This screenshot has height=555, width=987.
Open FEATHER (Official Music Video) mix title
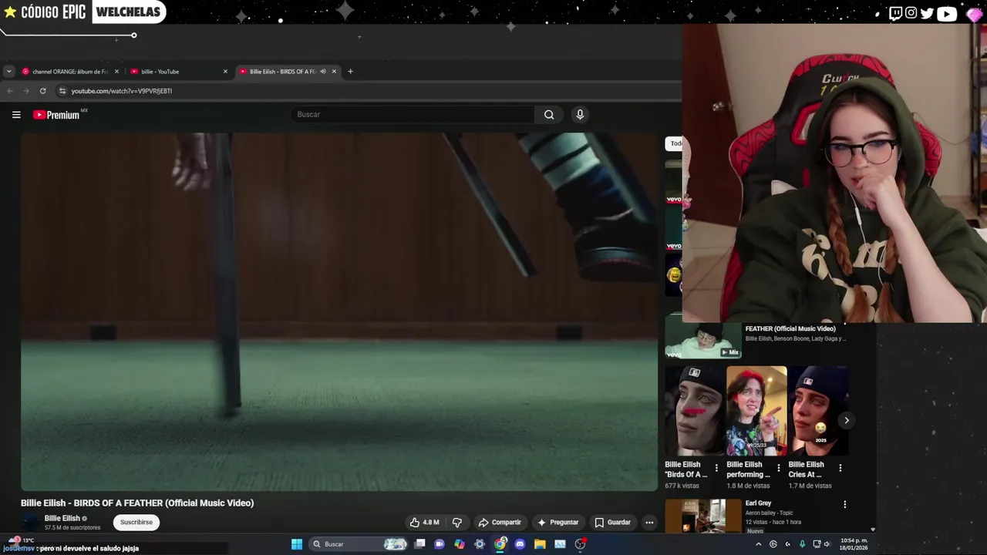(x=790, y=329)
